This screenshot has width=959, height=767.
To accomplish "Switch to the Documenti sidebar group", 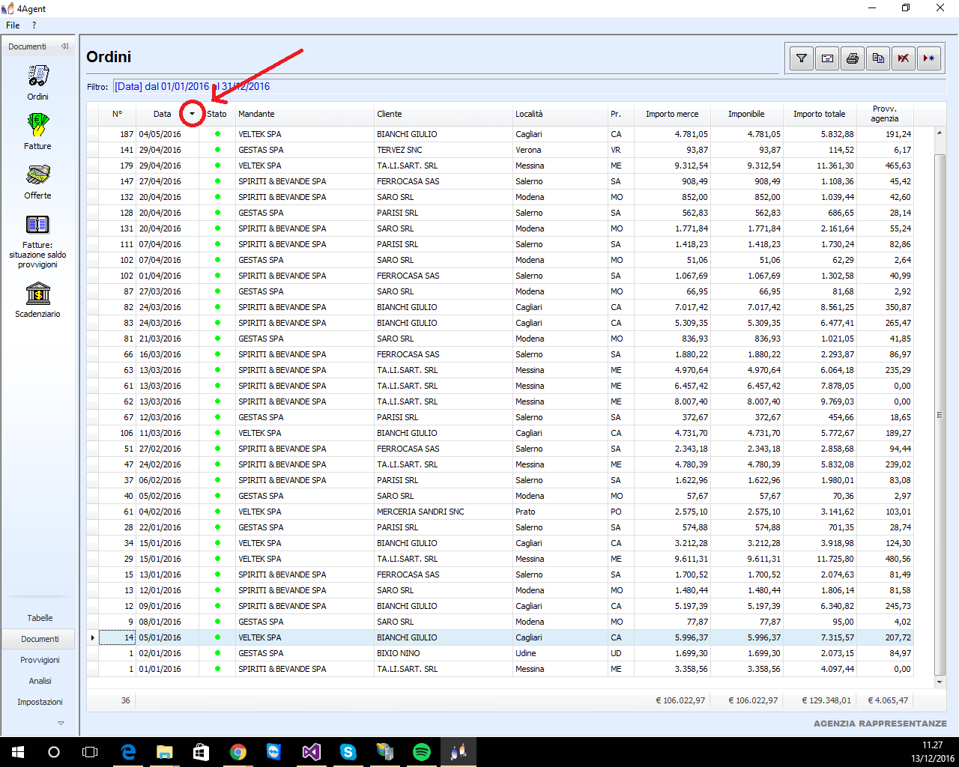I will coord(40,639).
